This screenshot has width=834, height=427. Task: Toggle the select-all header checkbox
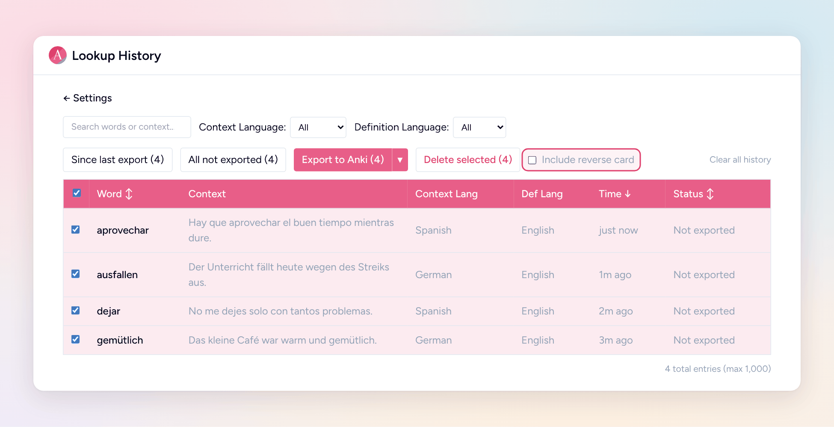[77, 193]
